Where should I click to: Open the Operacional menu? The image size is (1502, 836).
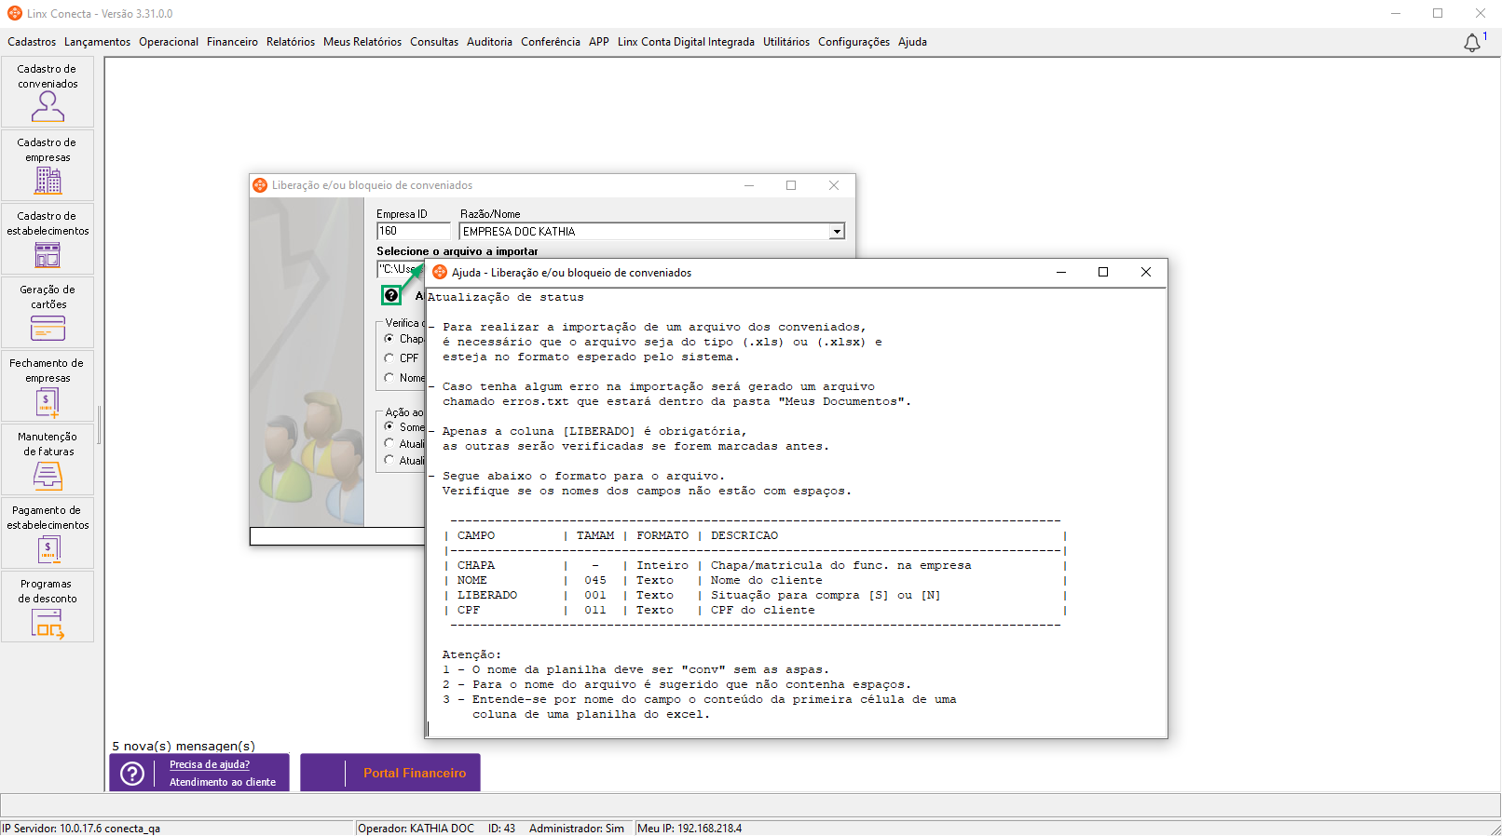(169, 42)
